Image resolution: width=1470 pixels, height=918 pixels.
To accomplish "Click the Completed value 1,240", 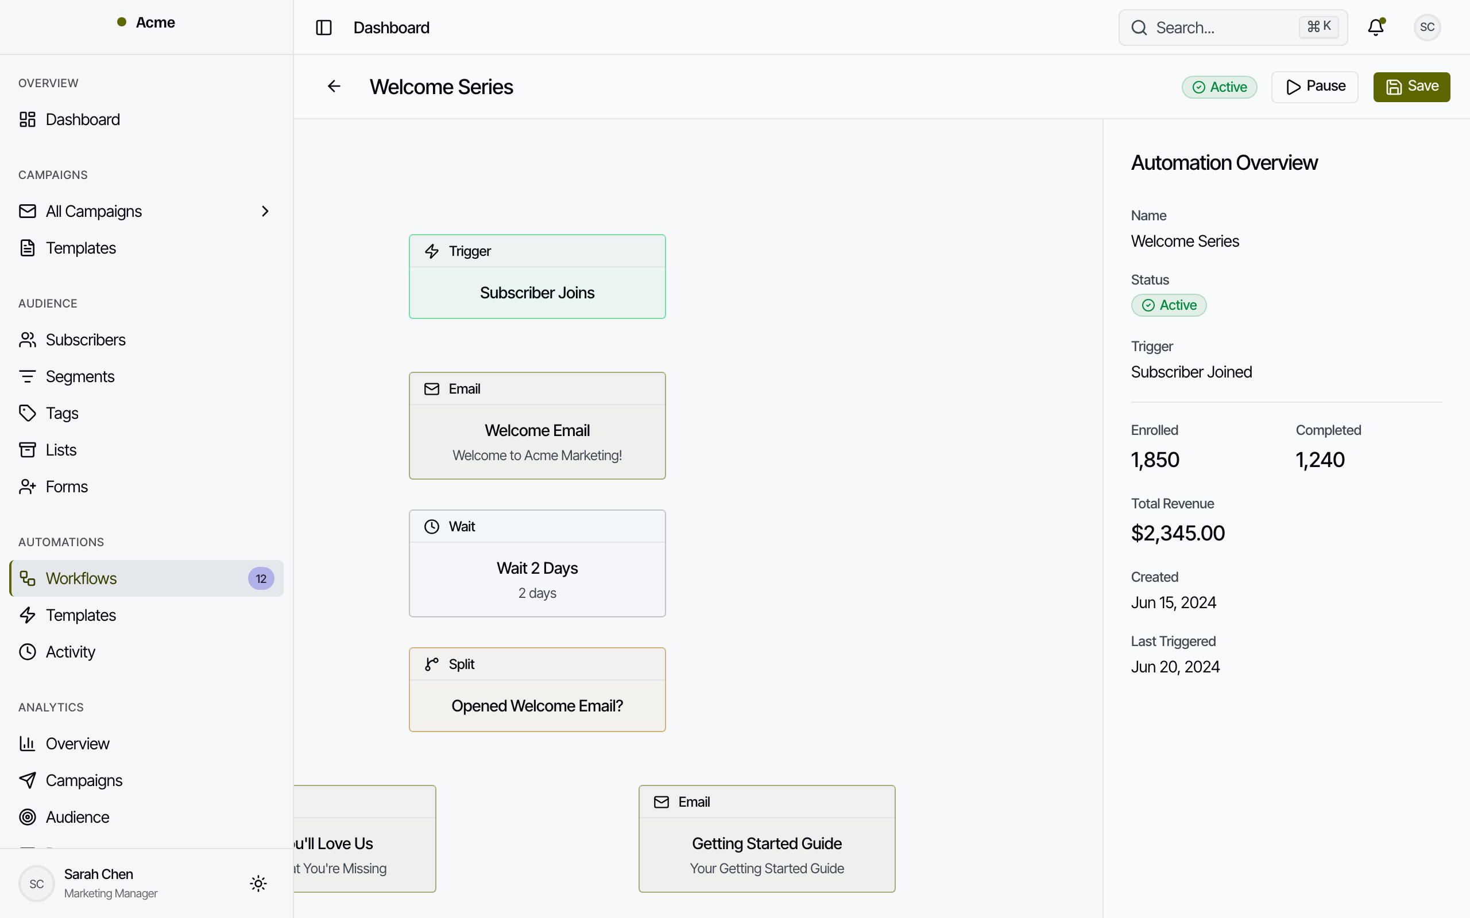I will pos(1320,460).
